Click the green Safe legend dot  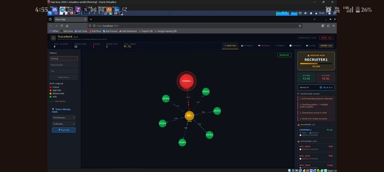(x=51, y=97)
